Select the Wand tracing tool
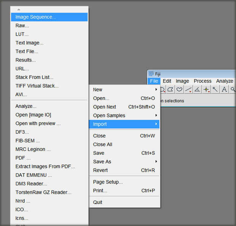This screenshot has height=226, width=236. (215, 90)
